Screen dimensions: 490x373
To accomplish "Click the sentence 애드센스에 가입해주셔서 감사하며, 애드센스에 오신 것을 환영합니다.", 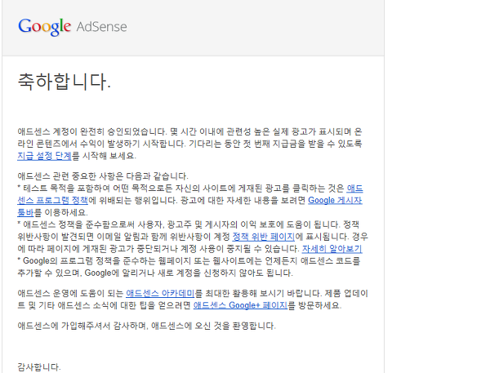I will (x=146, y=326).
